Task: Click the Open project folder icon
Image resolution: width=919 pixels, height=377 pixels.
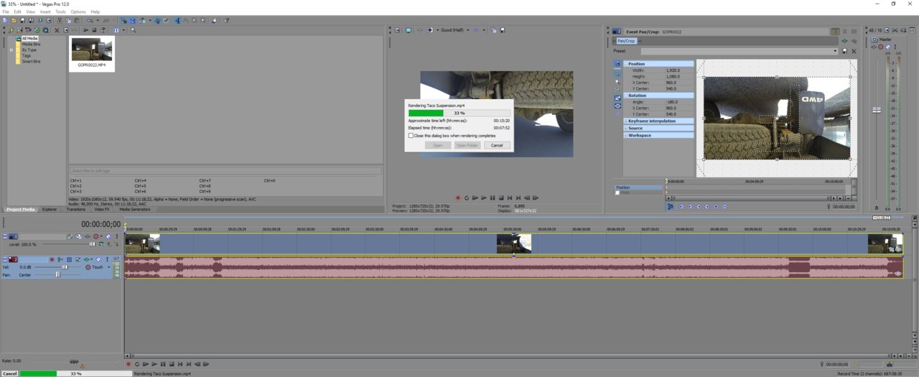Action: (14, 20)
